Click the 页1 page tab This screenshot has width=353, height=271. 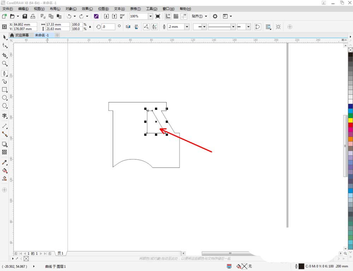point(60,253)
